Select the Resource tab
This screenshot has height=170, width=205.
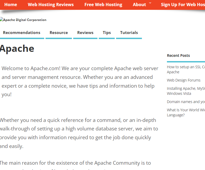pyautogui.click(x=59, y=33)
